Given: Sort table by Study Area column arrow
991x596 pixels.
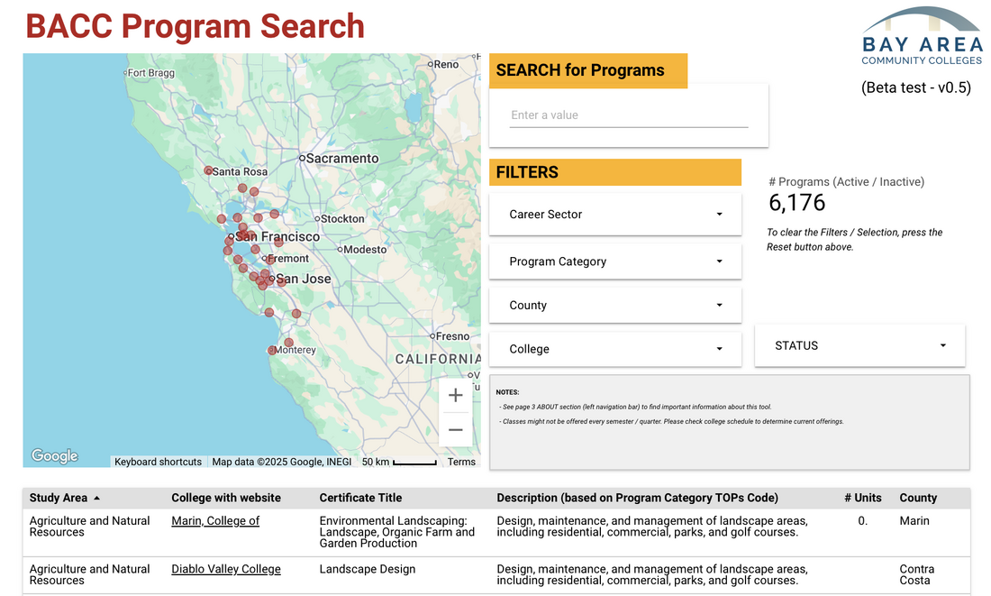Looking at the screenshot, I should 97,498.
